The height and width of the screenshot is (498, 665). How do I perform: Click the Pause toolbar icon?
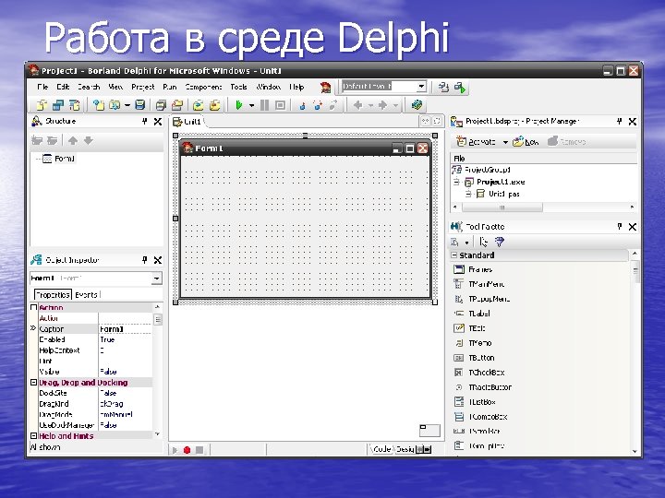264,104
